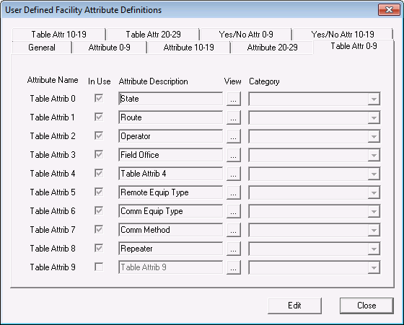Viewport: 404px width, 325px height.
Task: Toggle In Use checkbox for Table Attrib 2
Action: click(99, 136)
